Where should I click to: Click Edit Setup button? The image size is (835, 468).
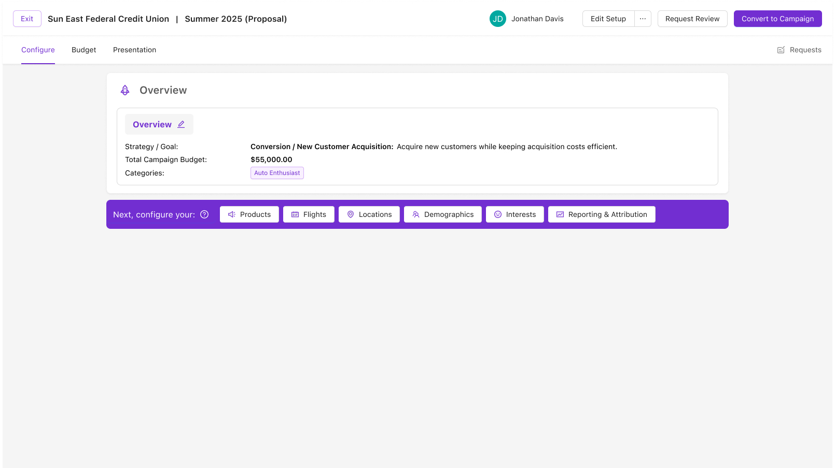(x=608, y=19)
